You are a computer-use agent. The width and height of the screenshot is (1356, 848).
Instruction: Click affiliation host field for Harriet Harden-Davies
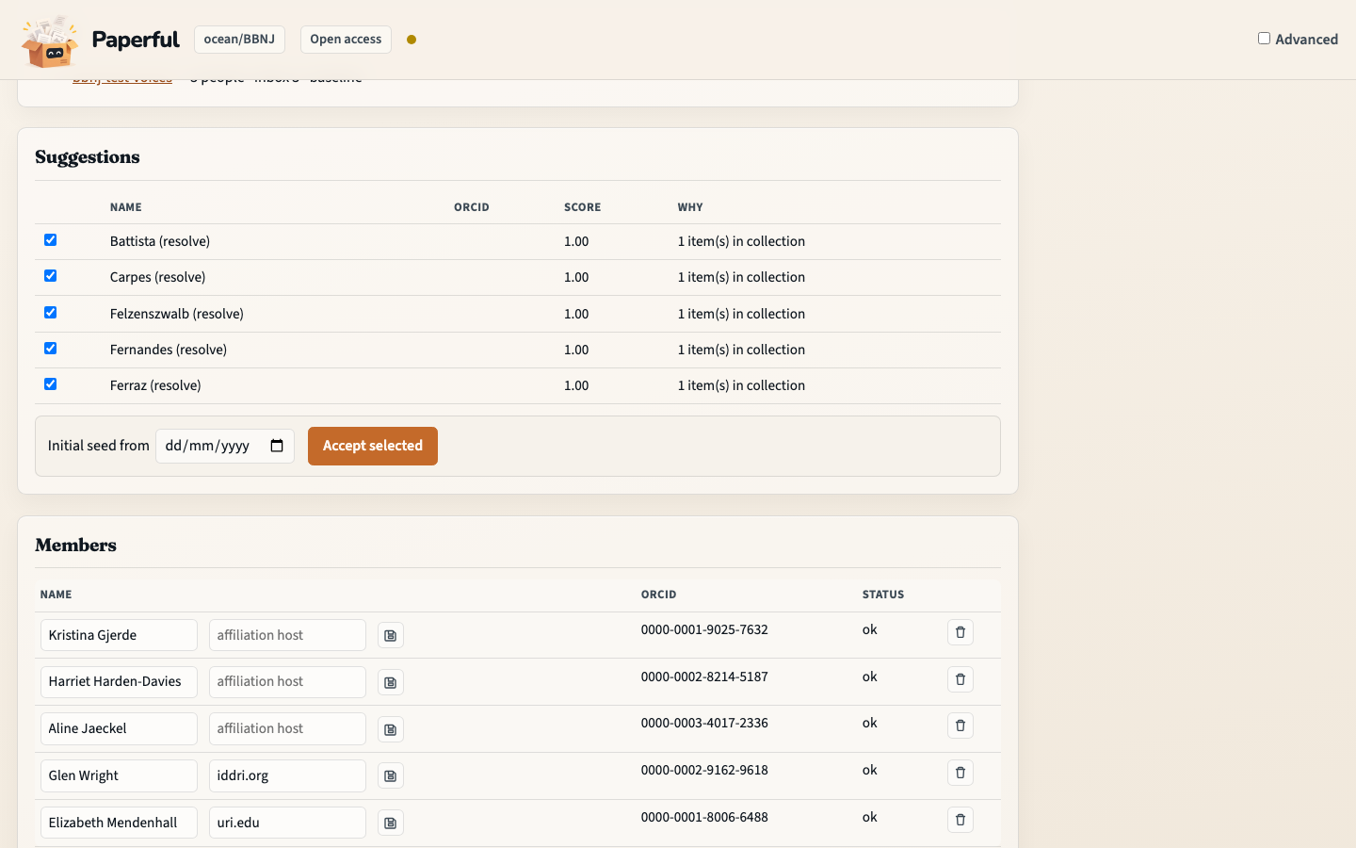point(287,682)
